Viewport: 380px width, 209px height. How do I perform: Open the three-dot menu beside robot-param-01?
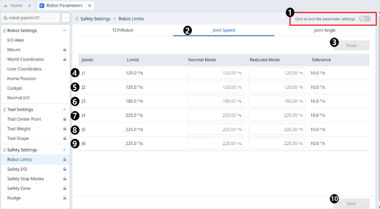65,18
